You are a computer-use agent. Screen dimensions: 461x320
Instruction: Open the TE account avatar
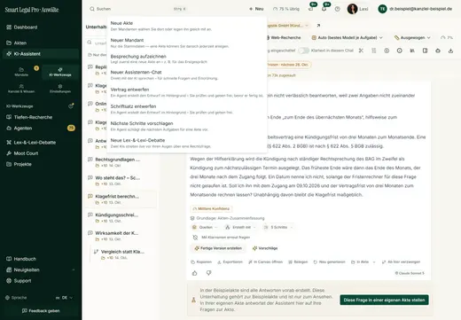coord(382,9)
